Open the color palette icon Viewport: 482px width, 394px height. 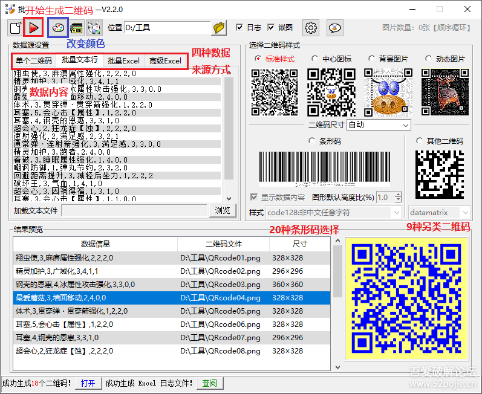coord(58,28)
